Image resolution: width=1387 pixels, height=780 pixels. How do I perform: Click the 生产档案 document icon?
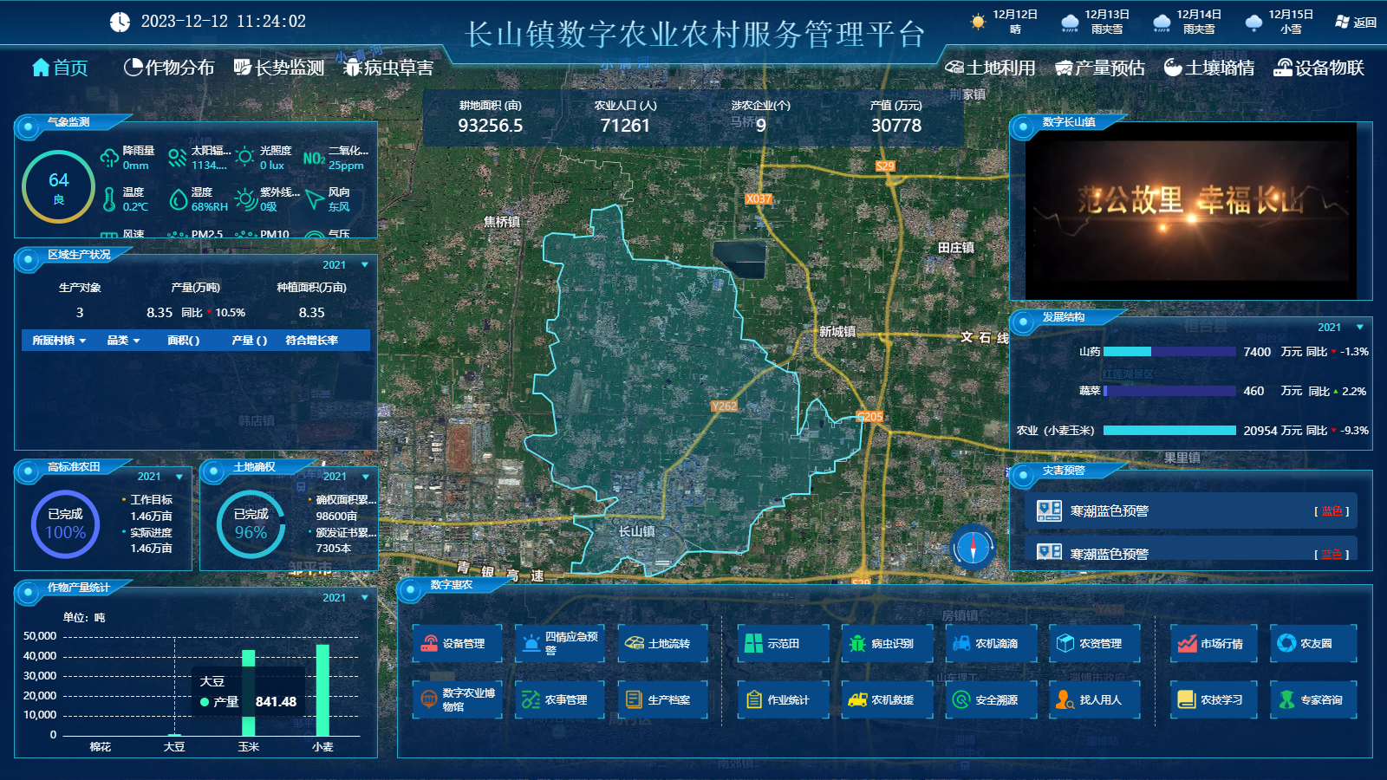point(634,699)
